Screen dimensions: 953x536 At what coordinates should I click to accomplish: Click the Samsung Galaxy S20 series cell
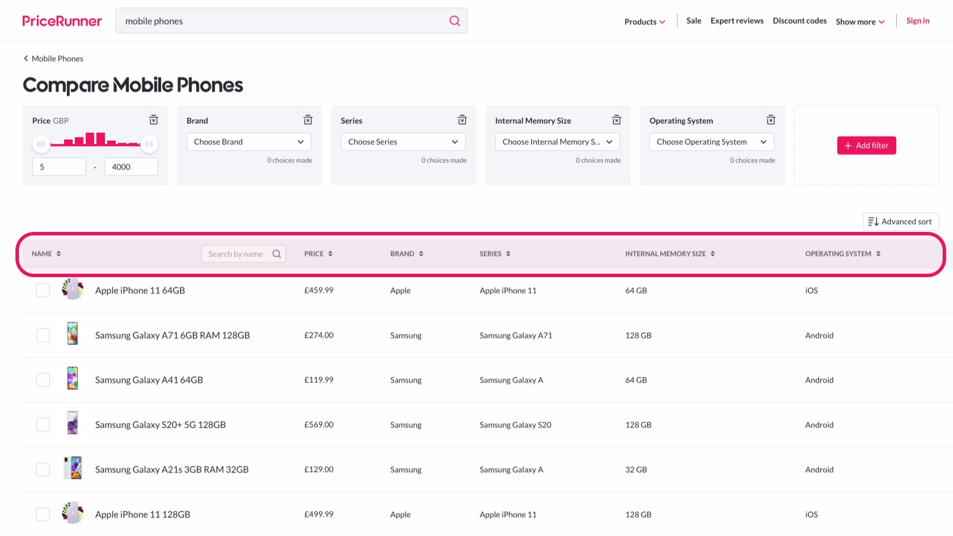pyautogui.click(x=515, y=424)
